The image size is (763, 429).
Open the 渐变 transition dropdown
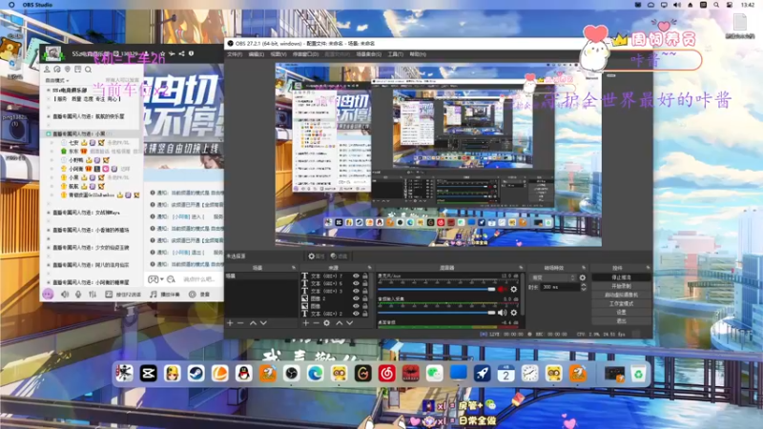[x=553, y=277]
